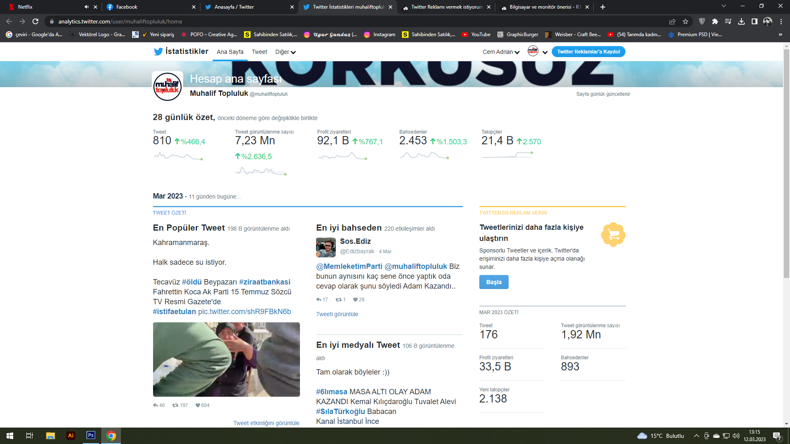Switch to the Tweet tab
Viewport: 790px width, 444px height.
tap(260, 52)
